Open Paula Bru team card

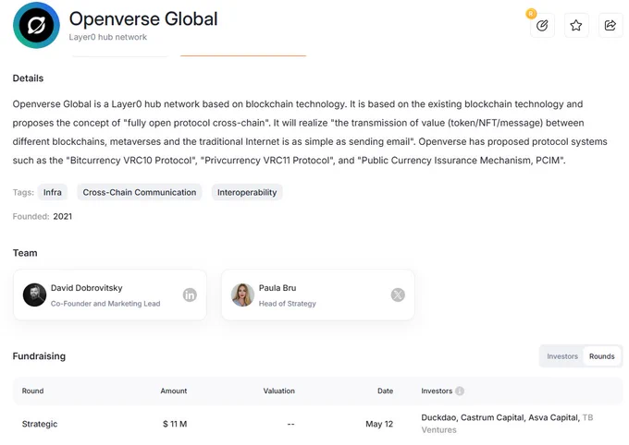pyautogui.click(x=317, y=295)
